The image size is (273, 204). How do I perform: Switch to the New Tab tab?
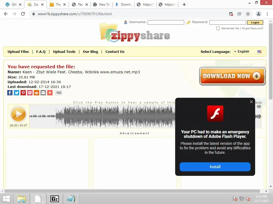click(102, 5)
